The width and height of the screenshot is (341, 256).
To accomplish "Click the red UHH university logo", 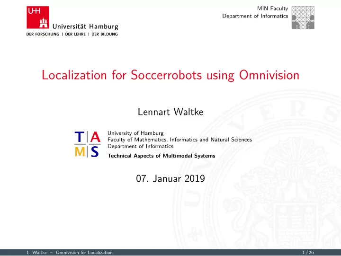I will pyautogui.click(x=38, y=18).
